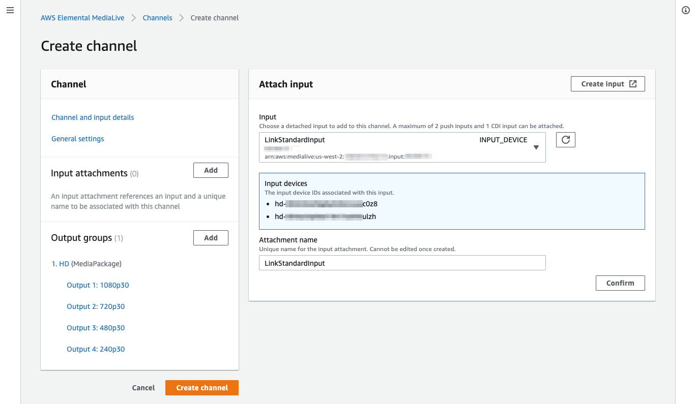Open General settings

pos(77,138)
